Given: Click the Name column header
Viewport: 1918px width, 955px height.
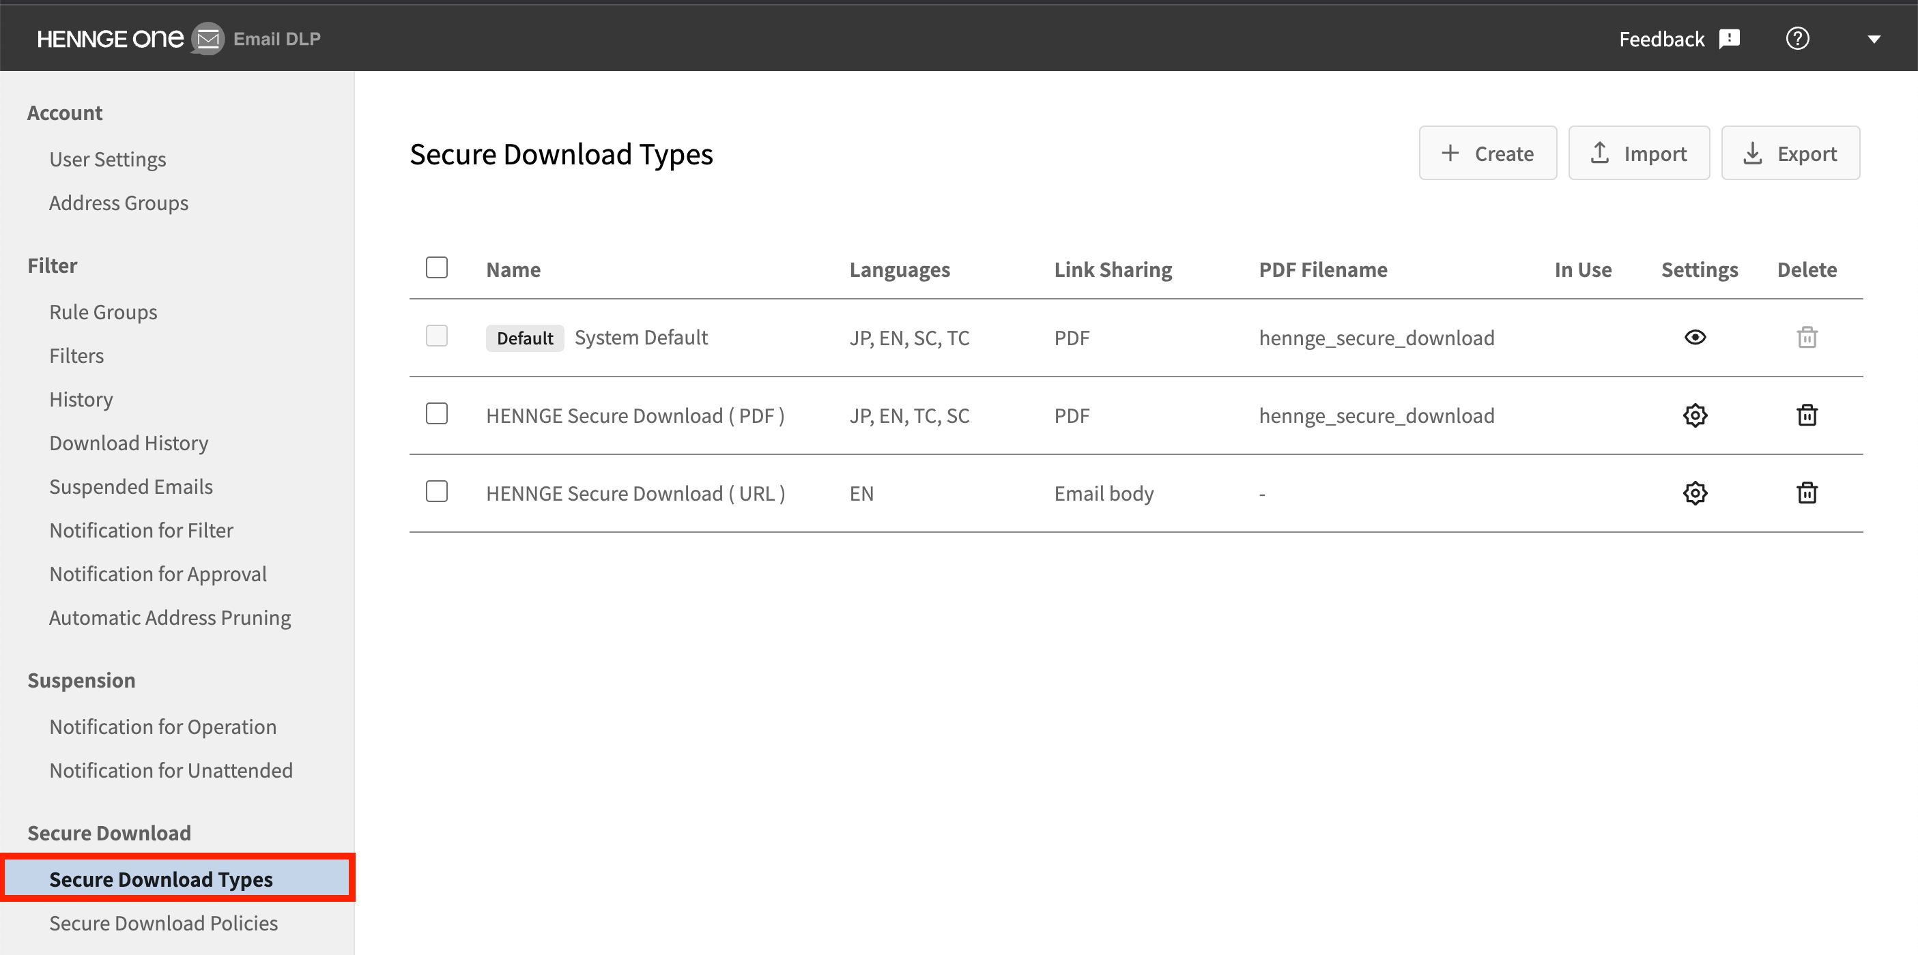Looking at the screenshot, I should [513, 269].
